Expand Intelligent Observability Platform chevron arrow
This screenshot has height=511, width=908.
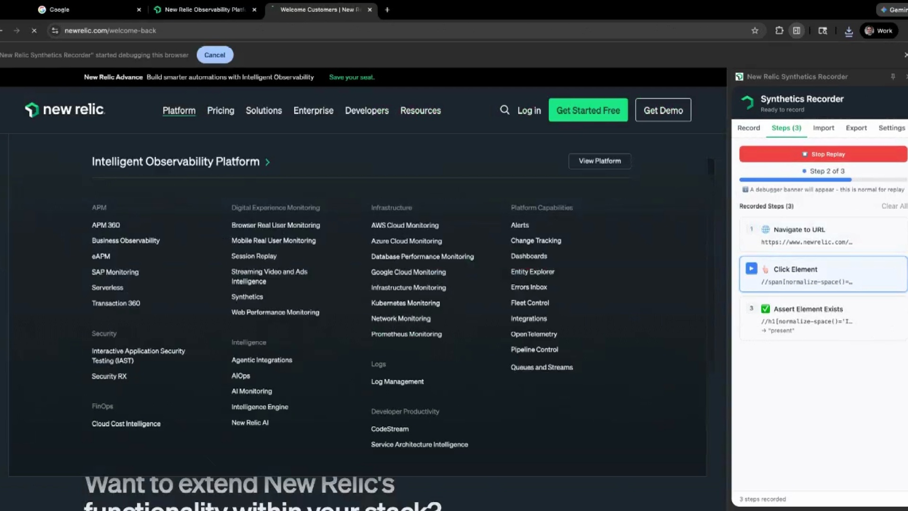268,162
